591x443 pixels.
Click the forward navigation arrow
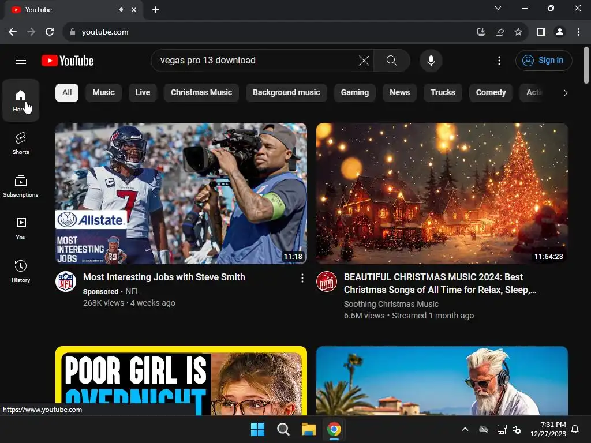tap(31, 32)
